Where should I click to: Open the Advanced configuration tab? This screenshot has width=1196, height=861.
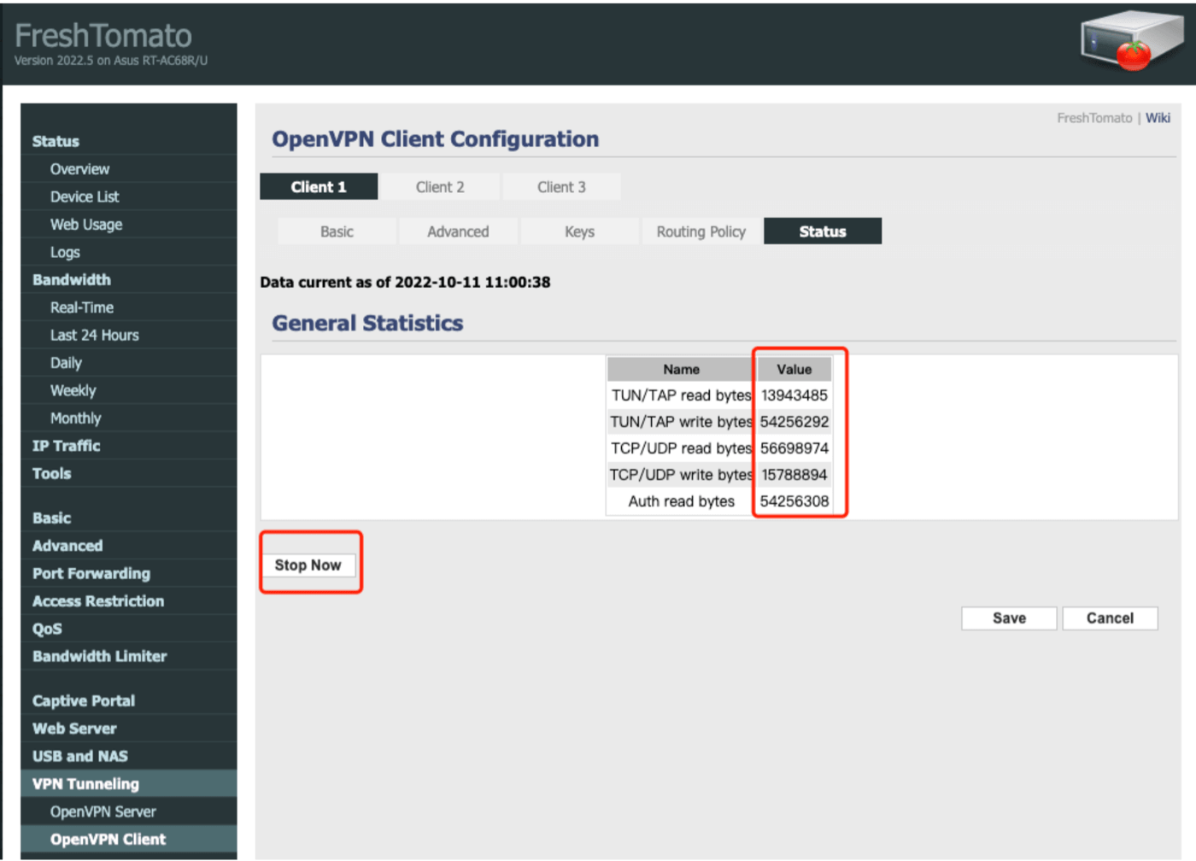[x=458, y=231]
